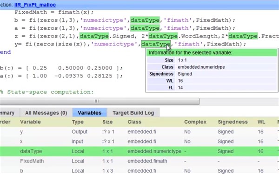Sort by the Size column header
Viewport: 279px width, 174px height.
107,122
